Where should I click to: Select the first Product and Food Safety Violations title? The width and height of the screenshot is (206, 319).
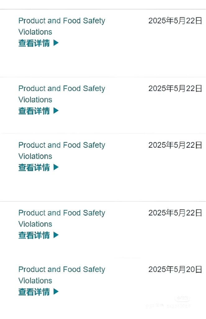pos(61,26)
